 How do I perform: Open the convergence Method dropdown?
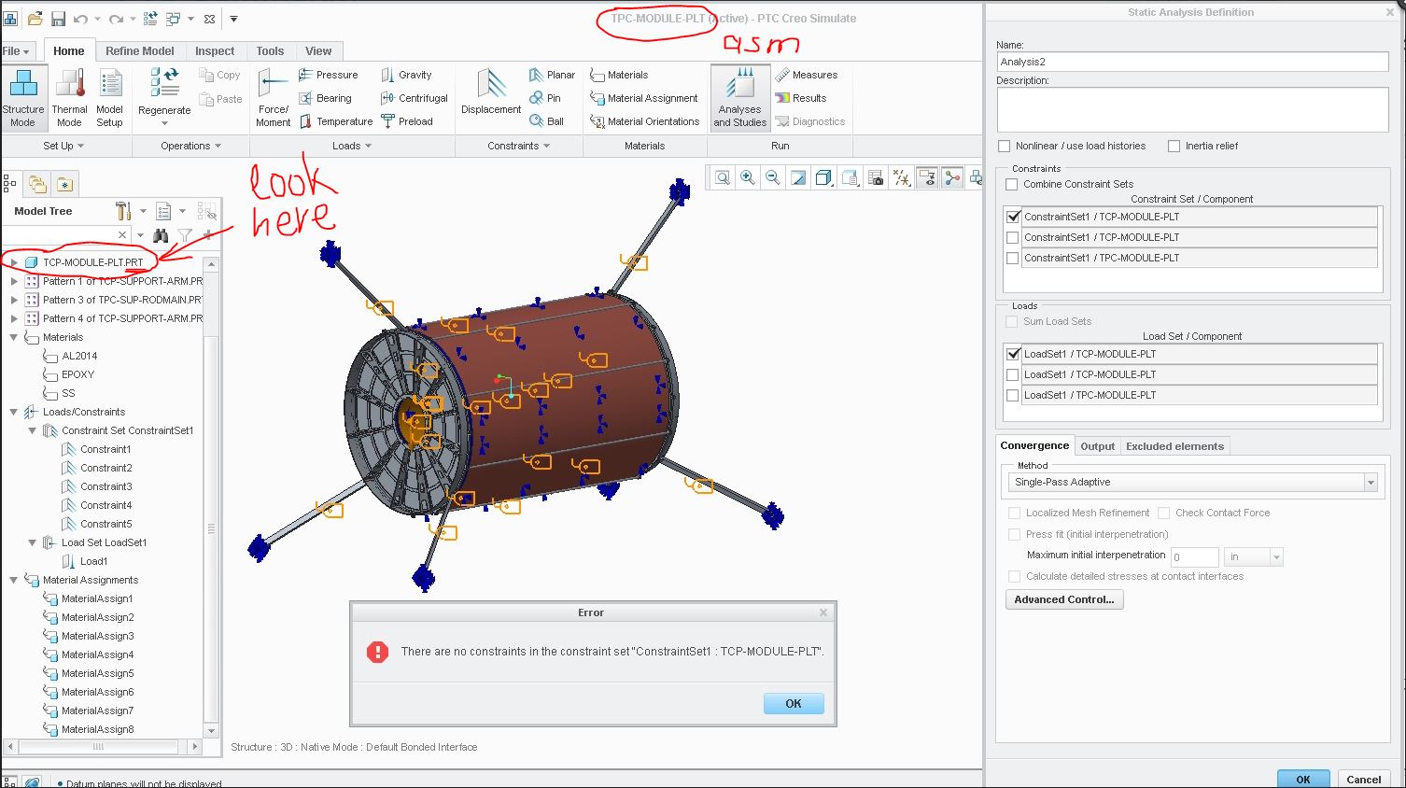point(1192,482)
